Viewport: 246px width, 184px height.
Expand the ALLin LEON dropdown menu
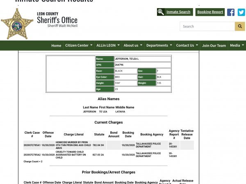[x=108, y=45]
